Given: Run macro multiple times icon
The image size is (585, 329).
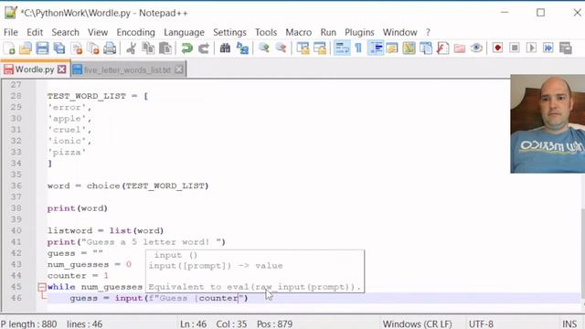Looking at the screenshot, I should (548, 48).
